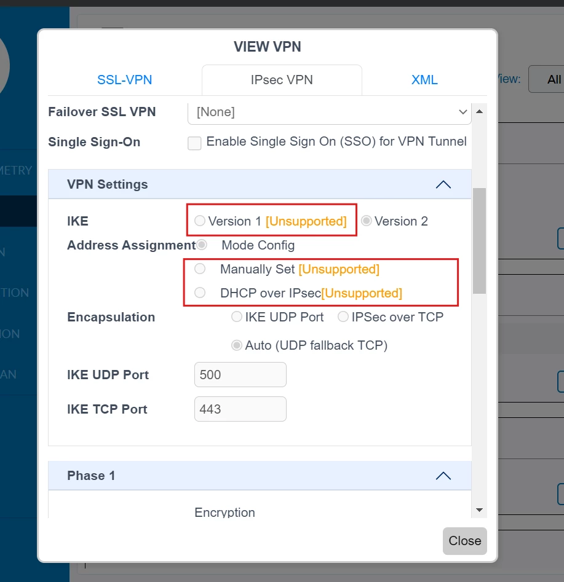
Task: Open the XML tab
Action: point(424,80)
